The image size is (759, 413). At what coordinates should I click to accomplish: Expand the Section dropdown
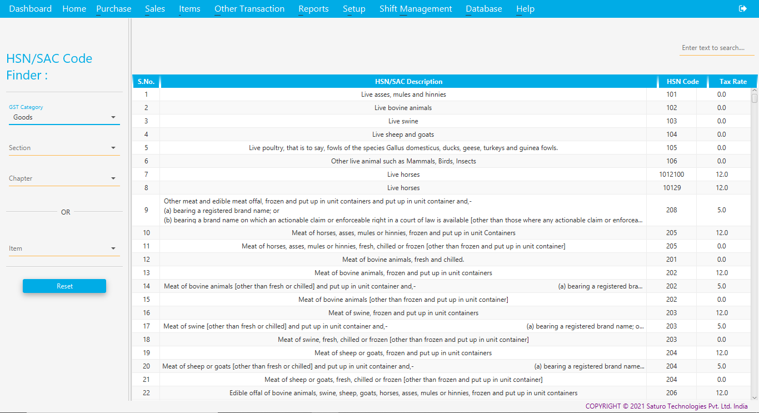64,148
